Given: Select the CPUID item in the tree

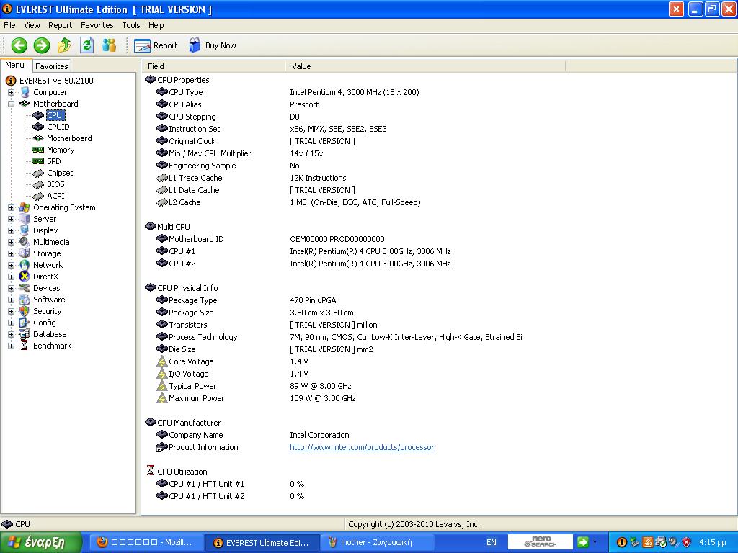Looking at the screenshot, I should (x=58, y=127).
